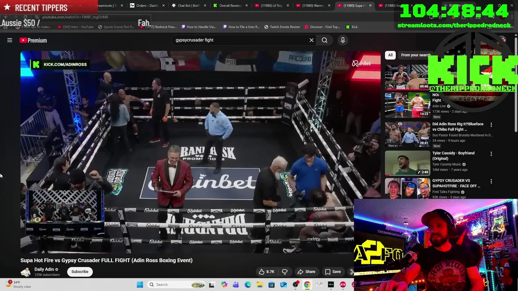Open the Kick bookmark

click(x=352, y=27)
